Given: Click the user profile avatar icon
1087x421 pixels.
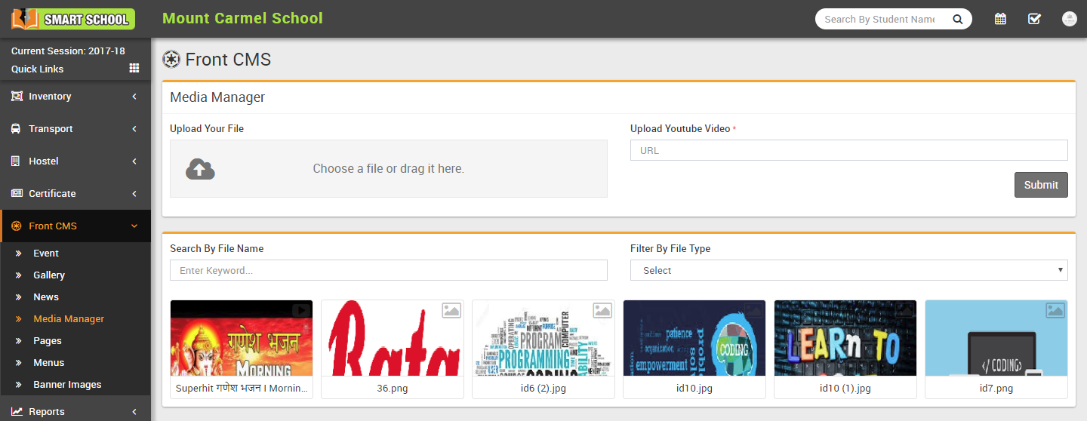Looking at the screenshot, I should pyautogui.click(x=1069, y=19).
